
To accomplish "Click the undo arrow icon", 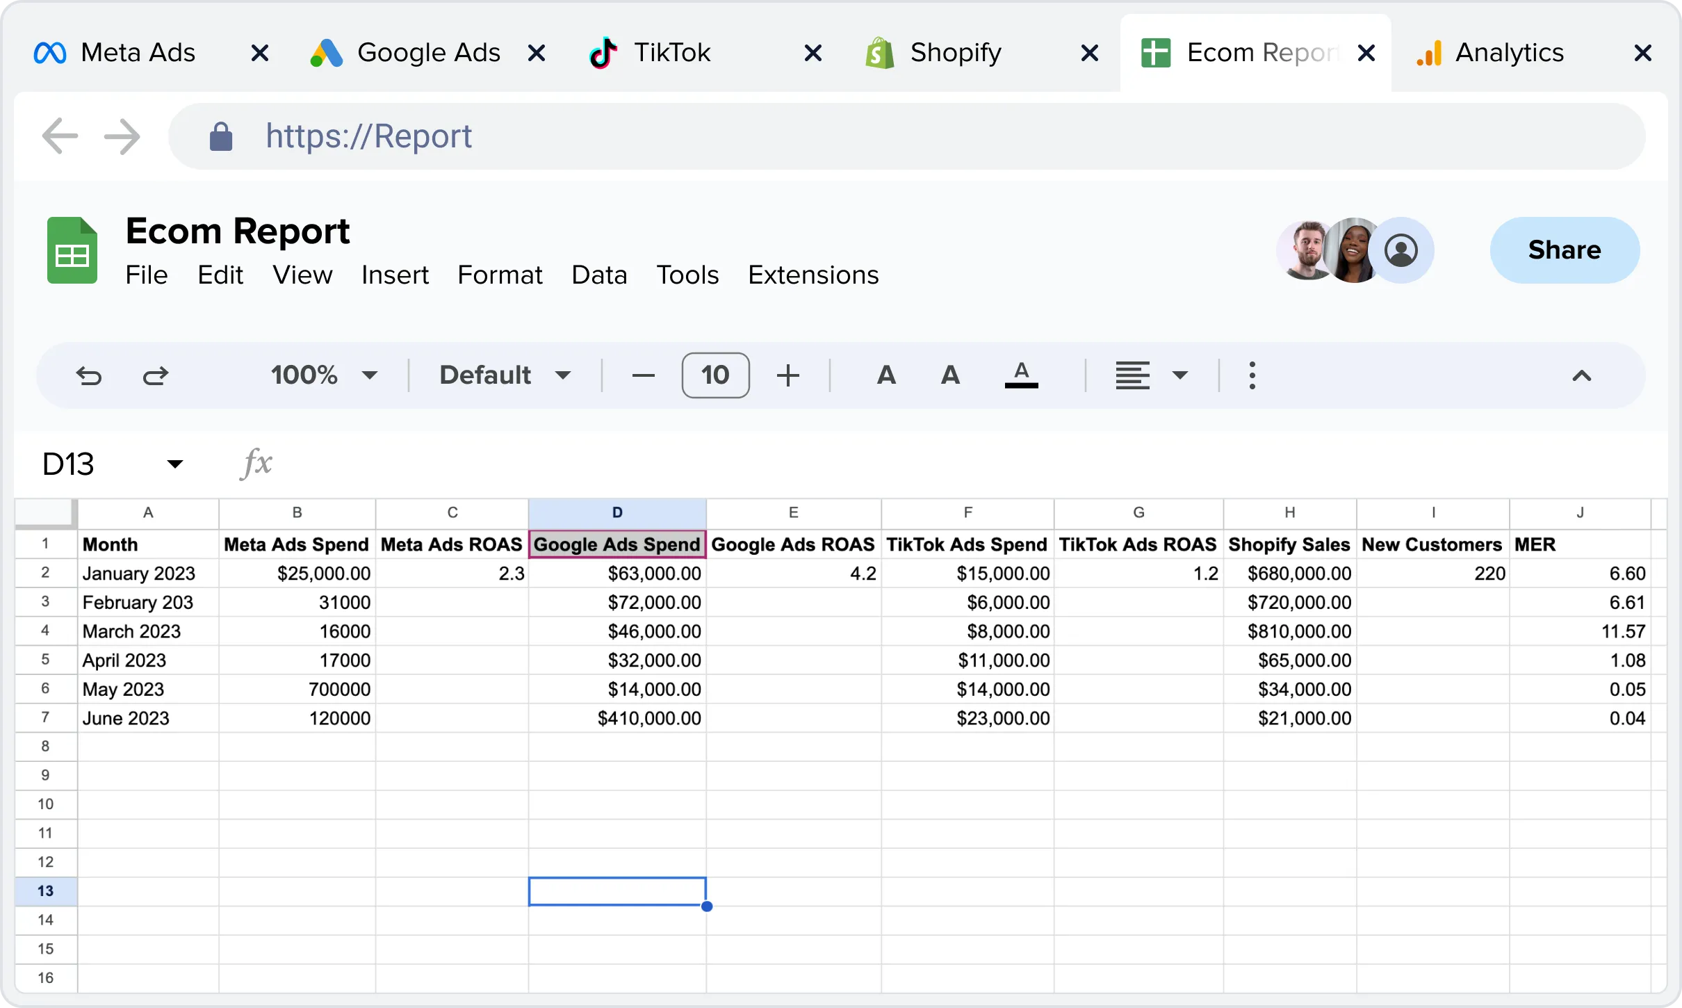I will 89,376.
